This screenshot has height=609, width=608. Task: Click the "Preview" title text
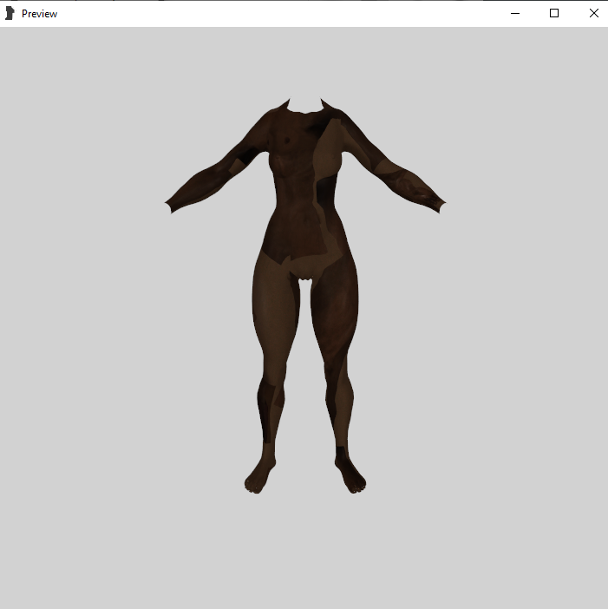click(39, 14)
